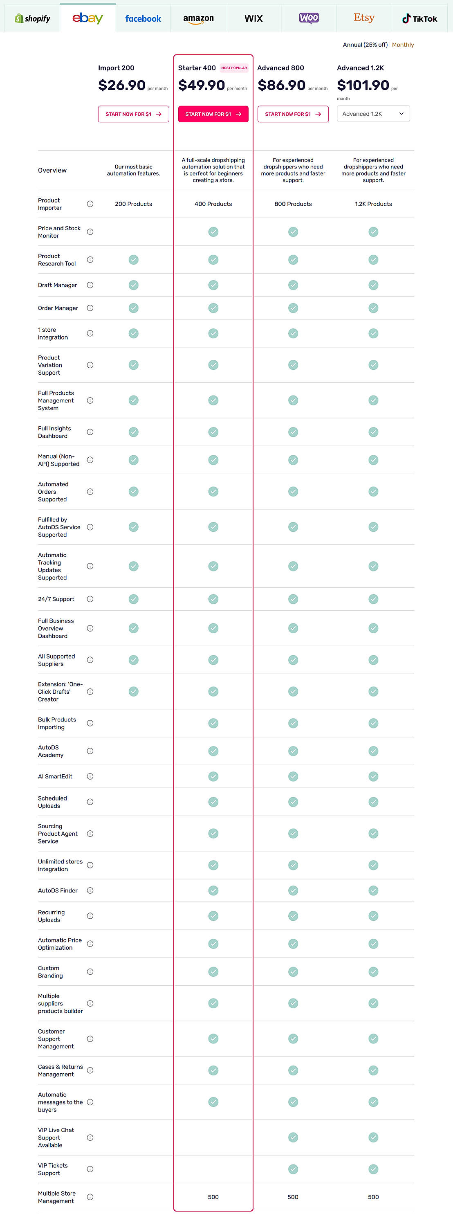This screenshot has height=1214, width=453.
Task: Show info about VIP Tickets Support
Action: pyautogui.click(x=90, y=1169)
